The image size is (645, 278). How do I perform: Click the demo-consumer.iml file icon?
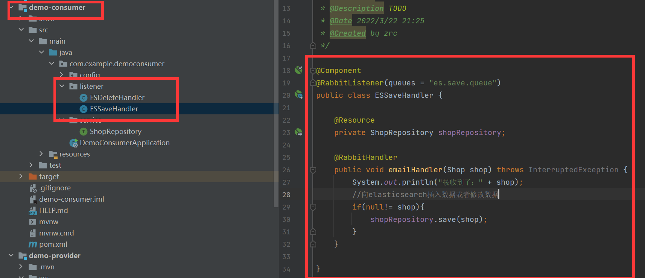coord(33,199)
